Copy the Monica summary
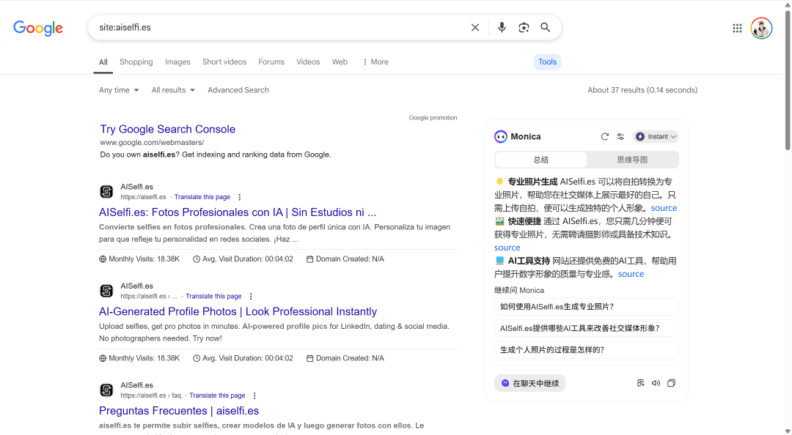This screenshot has height=435, width=792. 671,383
